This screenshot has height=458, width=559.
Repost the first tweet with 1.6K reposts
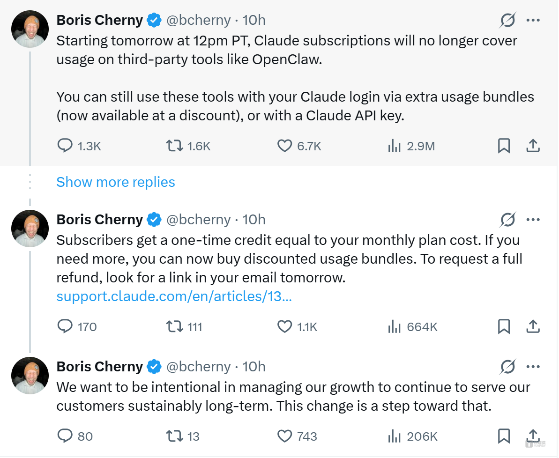(174, 146)
